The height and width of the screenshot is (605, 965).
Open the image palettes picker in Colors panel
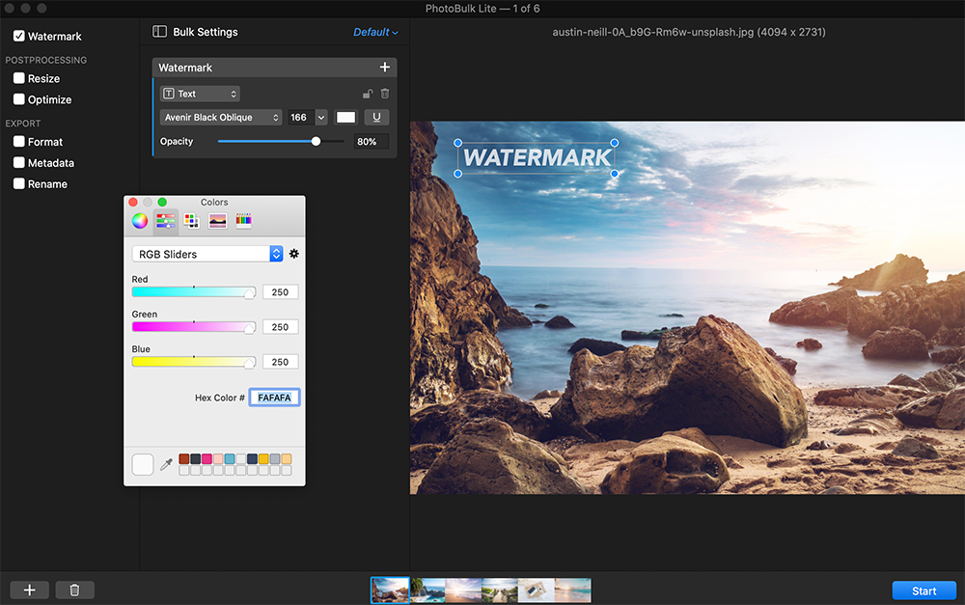(x=216, y=220)
